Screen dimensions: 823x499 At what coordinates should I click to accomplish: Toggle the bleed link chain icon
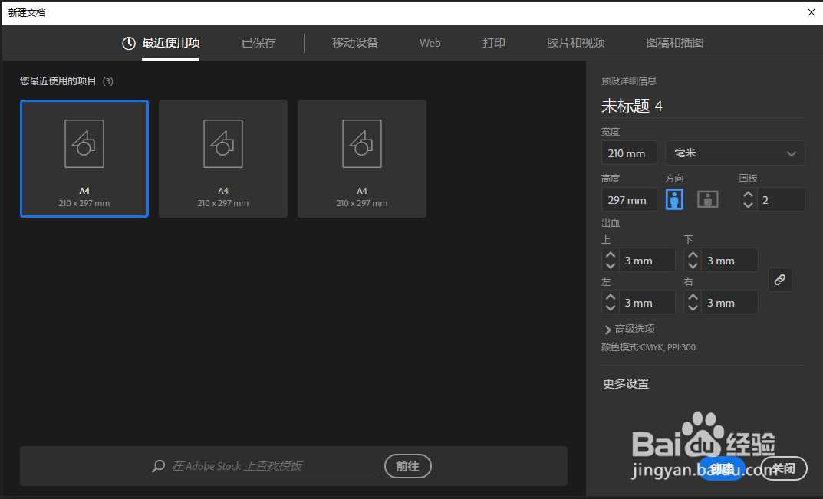point(780,280)
